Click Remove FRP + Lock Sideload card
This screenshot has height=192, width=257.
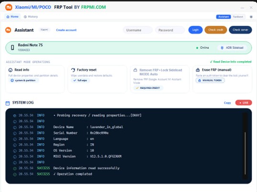click(160, 79)
